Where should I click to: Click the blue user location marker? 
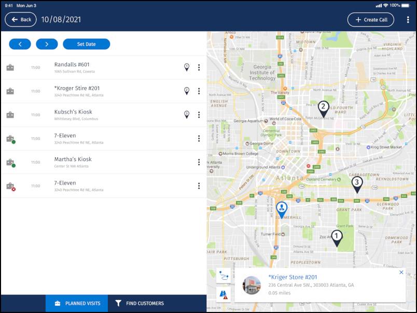pyautogui.click(x=282, y=210)
